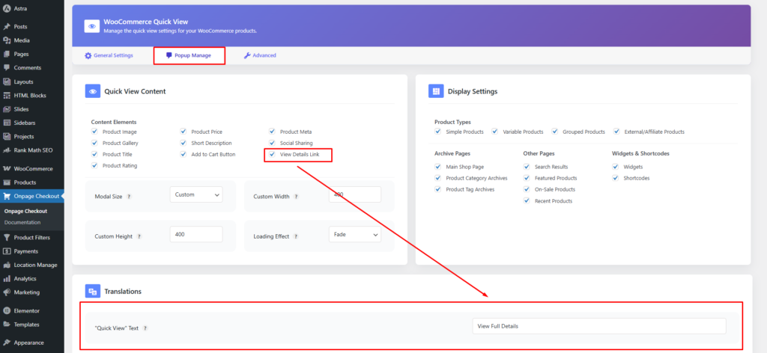The height and width of the screenshot is (353, 767).
Task: Open the Products menu item
Action: click(x=25, y=182)
